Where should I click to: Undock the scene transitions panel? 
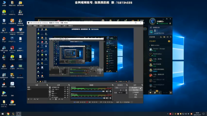point(127,85)
